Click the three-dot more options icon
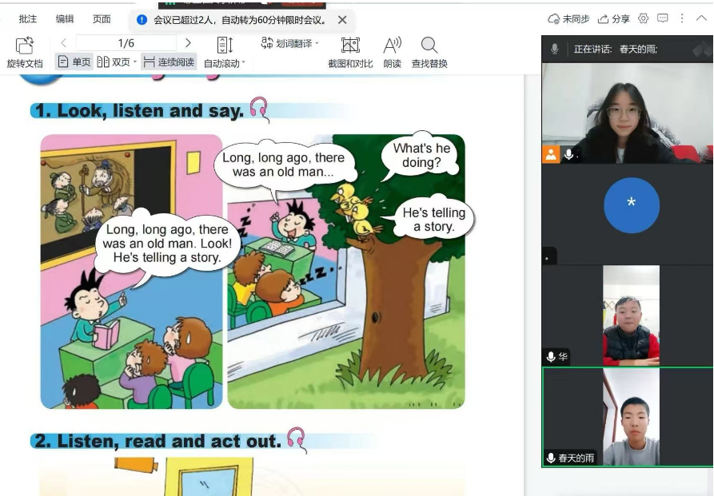Screen dimensions: 714x496 coord(682,18)
